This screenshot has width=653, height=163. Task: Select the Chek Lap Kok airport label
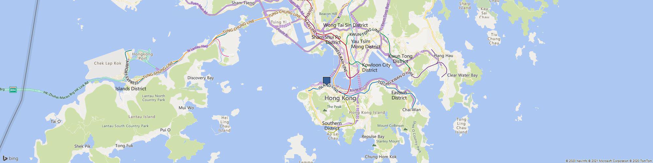coord(107,63)
